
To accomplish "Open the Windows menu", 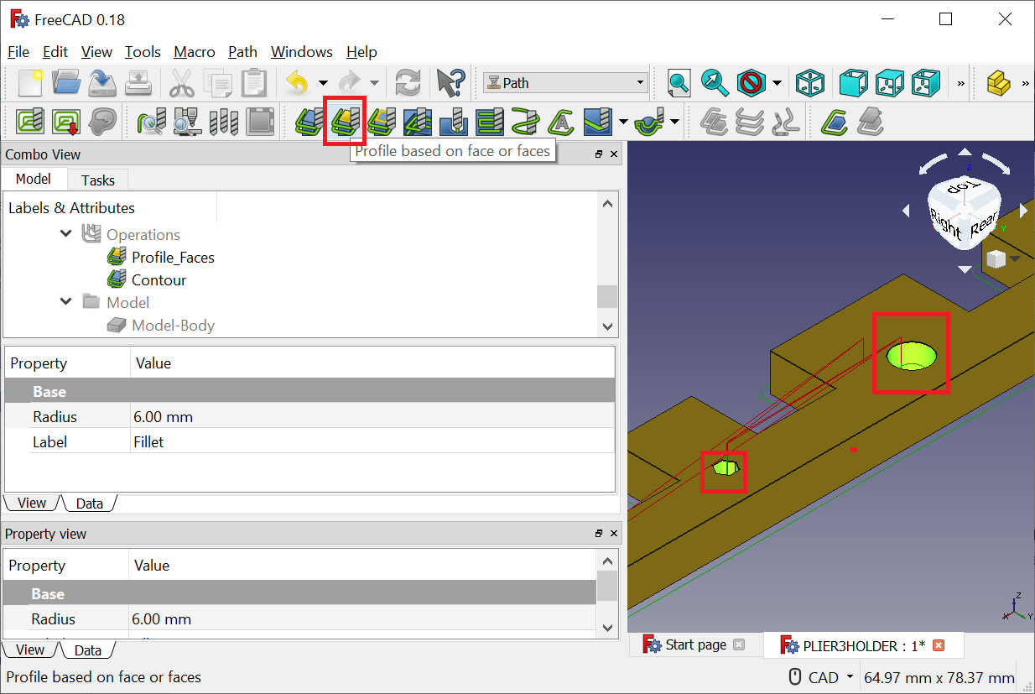I will [x=302, y=51].
